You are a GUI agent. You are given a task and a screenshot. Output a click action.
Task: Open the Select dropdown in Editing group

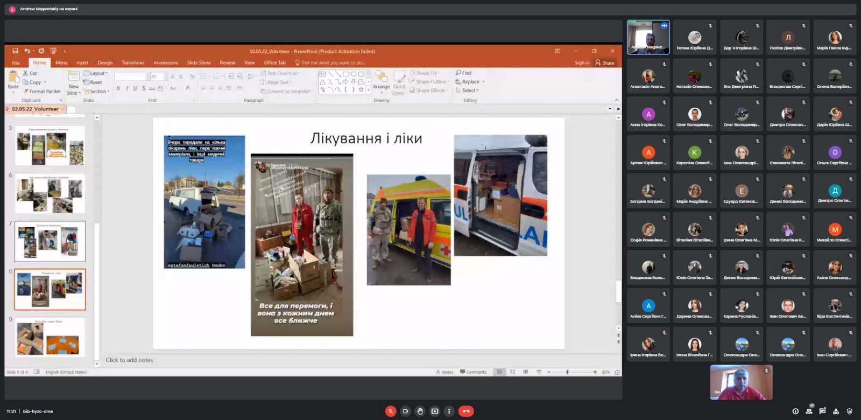tap(467, 90)
